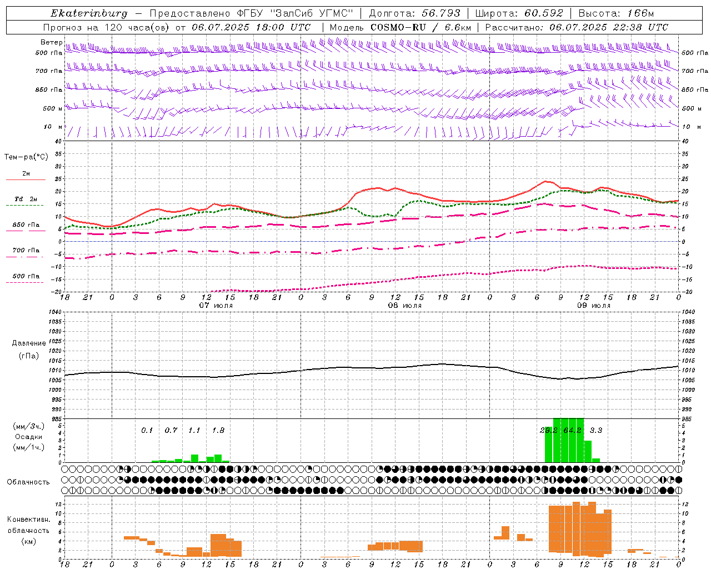Click the 0.1 precipitation total value
The image size is (711, 569).
click(147, 431)
